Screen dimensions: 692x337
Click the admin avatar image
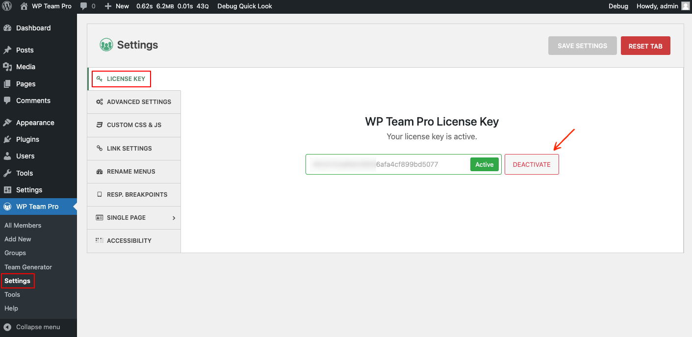(685, 6)
